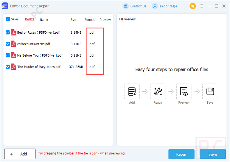Screen dimensions: 230x162
Task: Uncheck carloscountskittens.pdf checkbox
Action: click(8, 44)
